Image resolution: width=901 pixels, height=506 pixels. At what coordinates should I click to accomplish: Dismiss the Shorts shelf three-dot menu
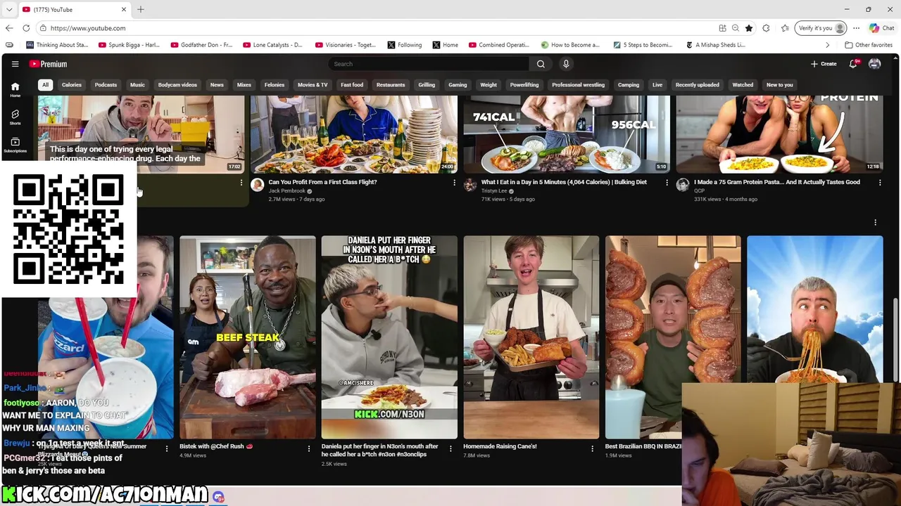click(x=875, y=222)
